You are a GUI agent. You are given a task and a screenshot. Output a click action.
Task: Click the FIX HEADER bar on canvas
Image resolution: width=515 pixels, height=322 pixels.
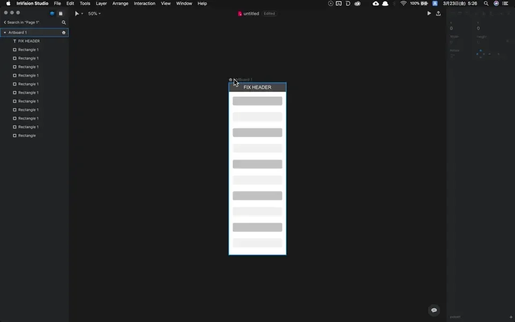click(x=257, y=87)
